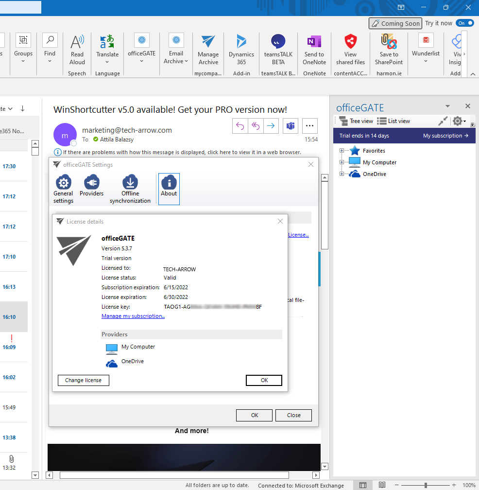Open the General settings tab
This screenshot has height=490, width=479.
coord(63,189)
